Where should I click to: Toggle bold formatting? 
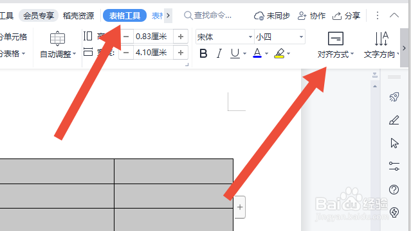click(x=203, y=53)
